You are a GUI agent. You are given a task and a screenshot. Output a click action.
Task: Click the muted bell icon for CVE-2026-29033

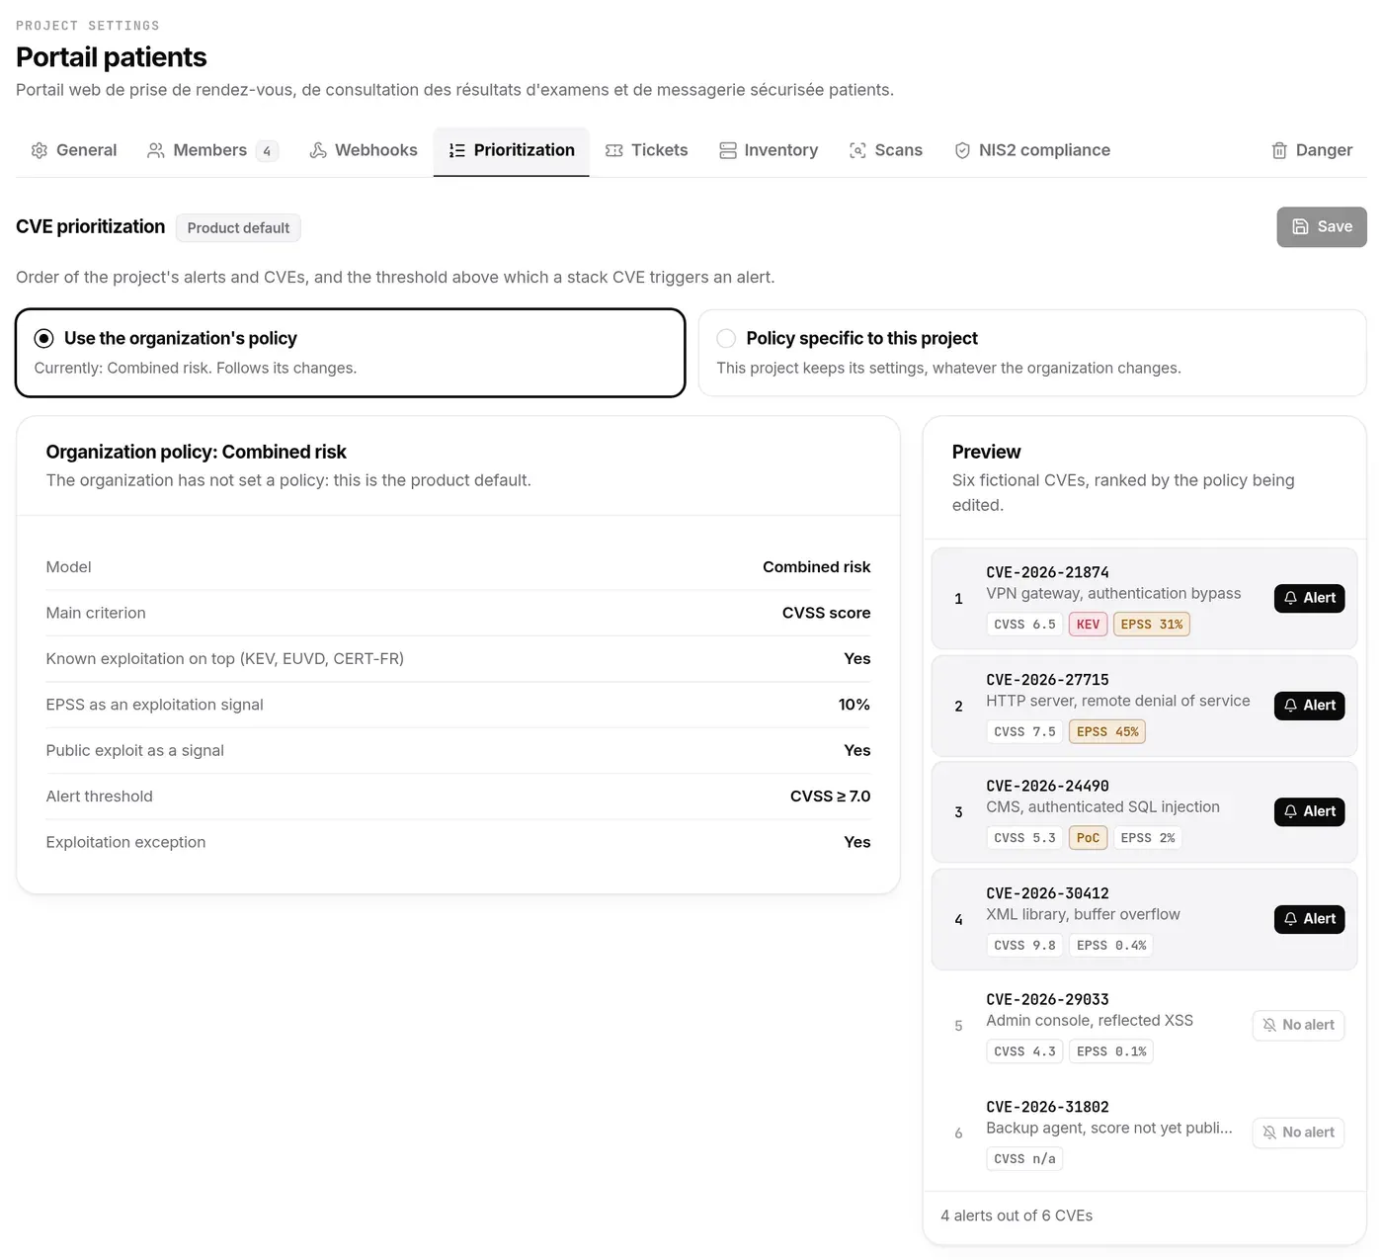click(1269, 1025)
